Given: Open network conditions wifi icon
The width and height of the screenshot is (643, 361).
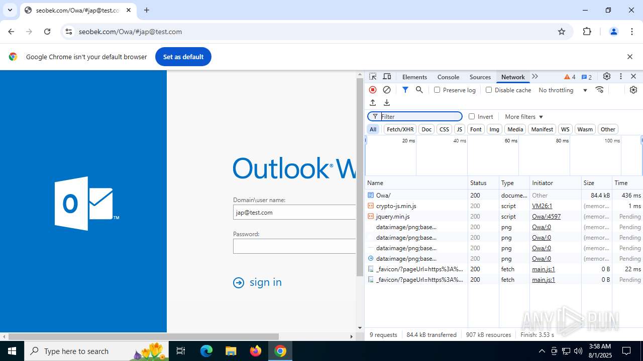Looking at the screenshot, I should click(x=599, y=90).
